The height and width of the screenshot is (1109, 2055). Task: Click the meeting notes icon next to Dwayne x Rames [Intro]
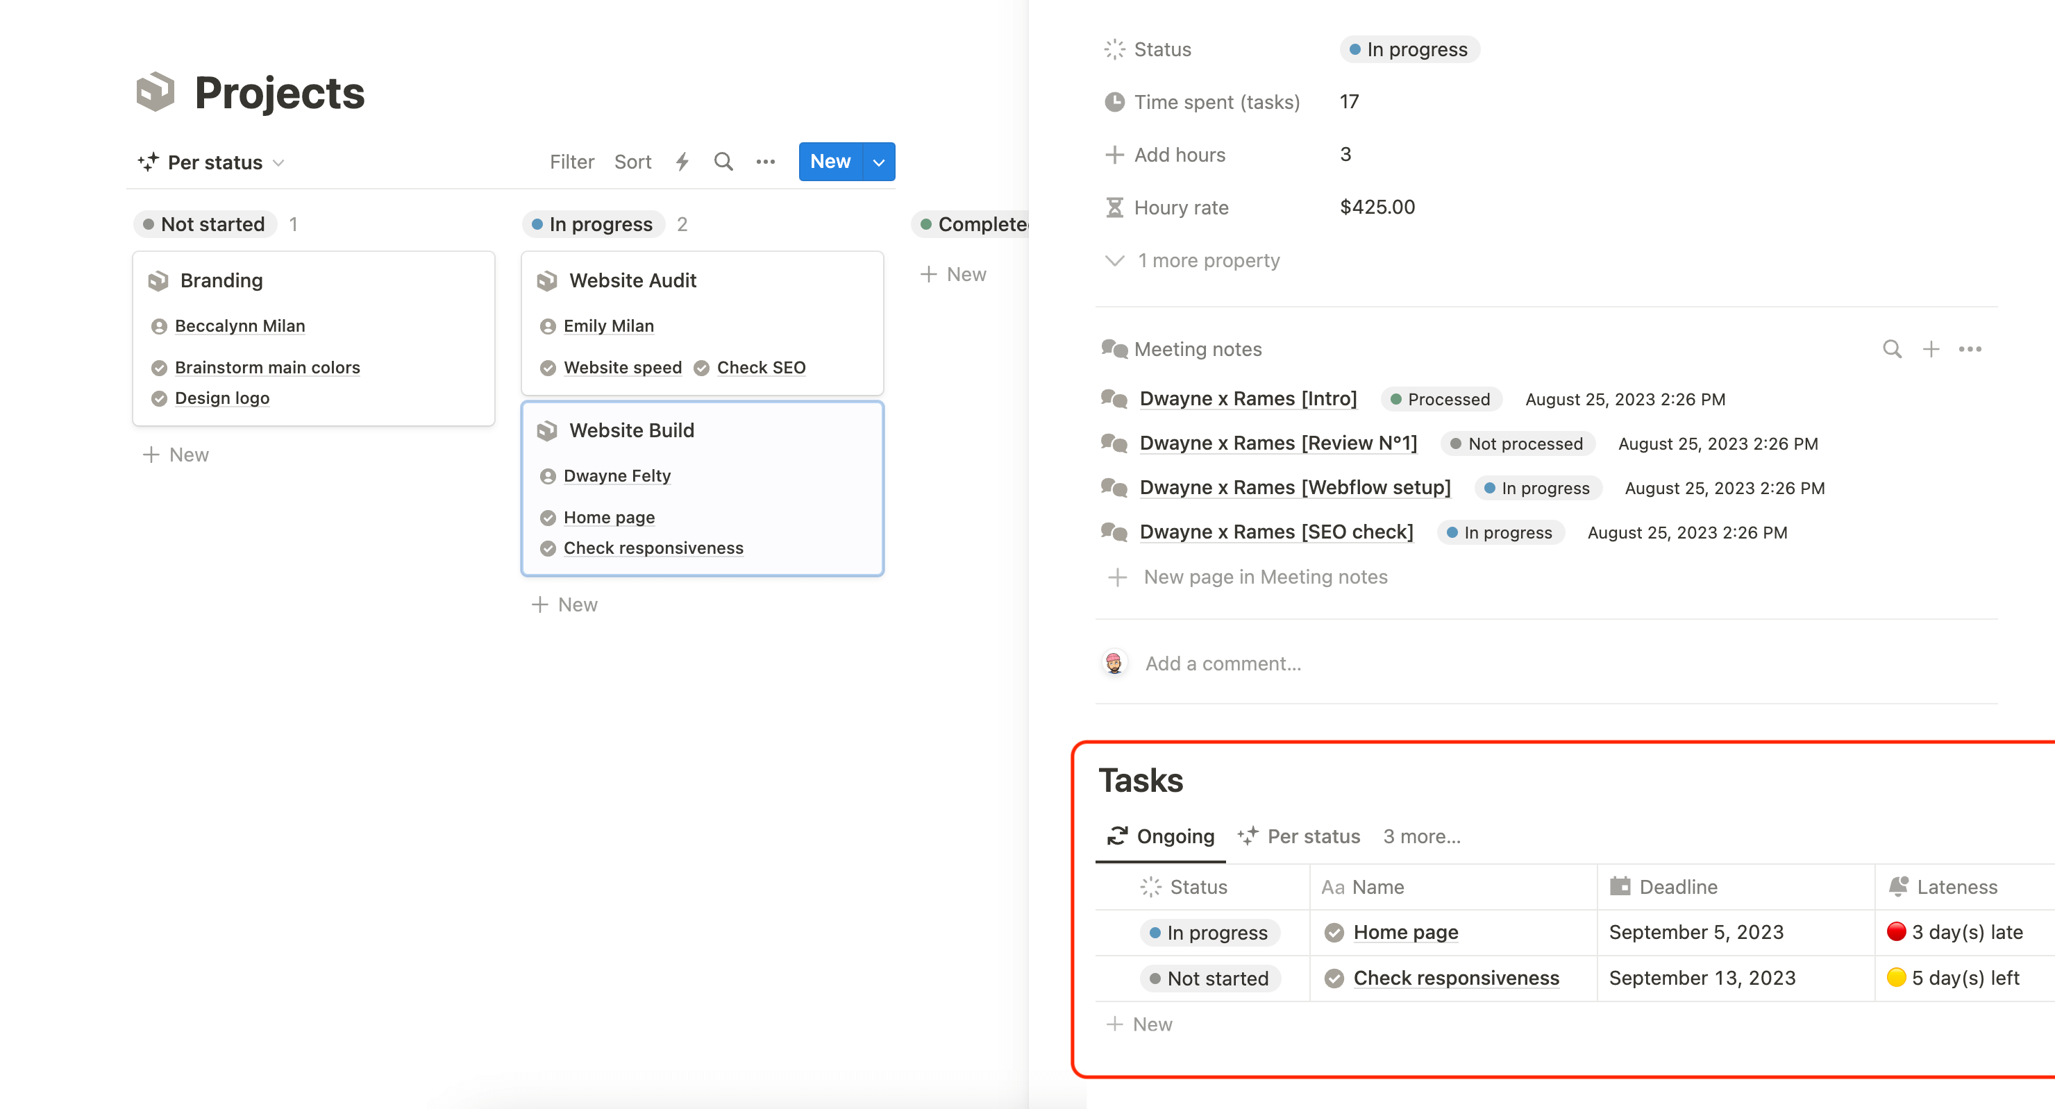[x=1116, y=399]
